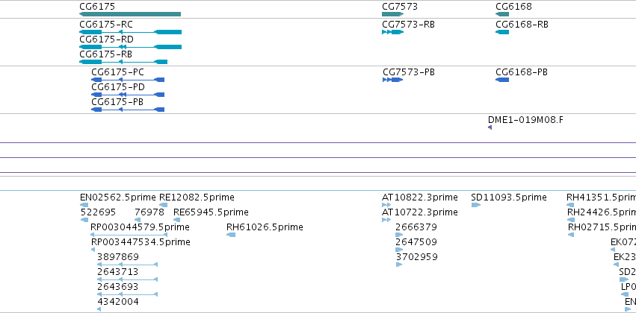Click the 3897869 aligned feature
This screenshot has height=313, width=636.
pos(127,265)
